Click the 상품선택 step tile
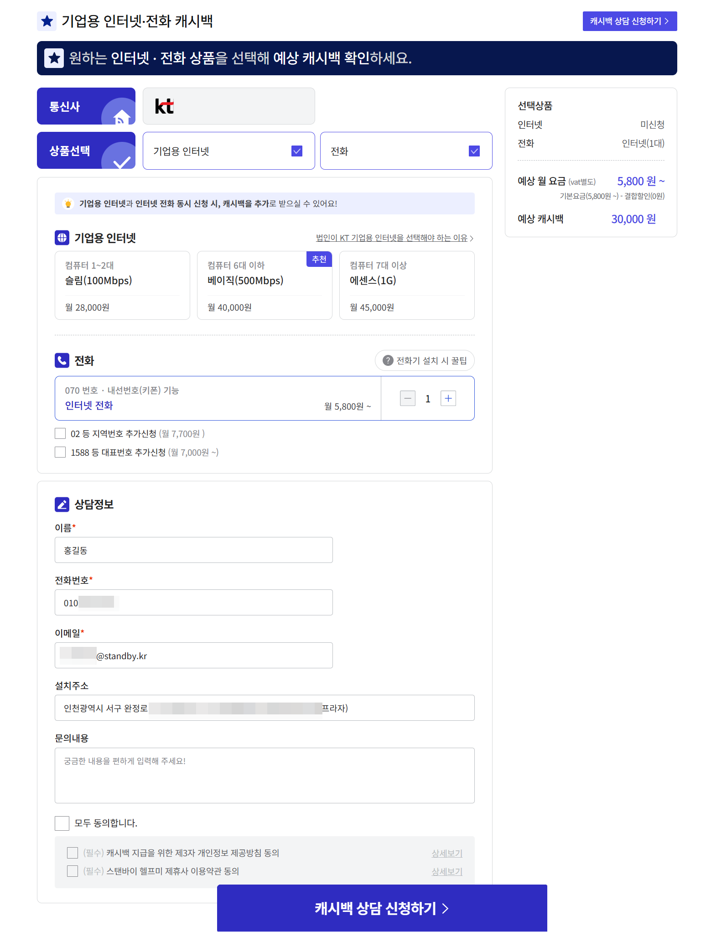This screenshot has height=932, width=711. (86, 150)
